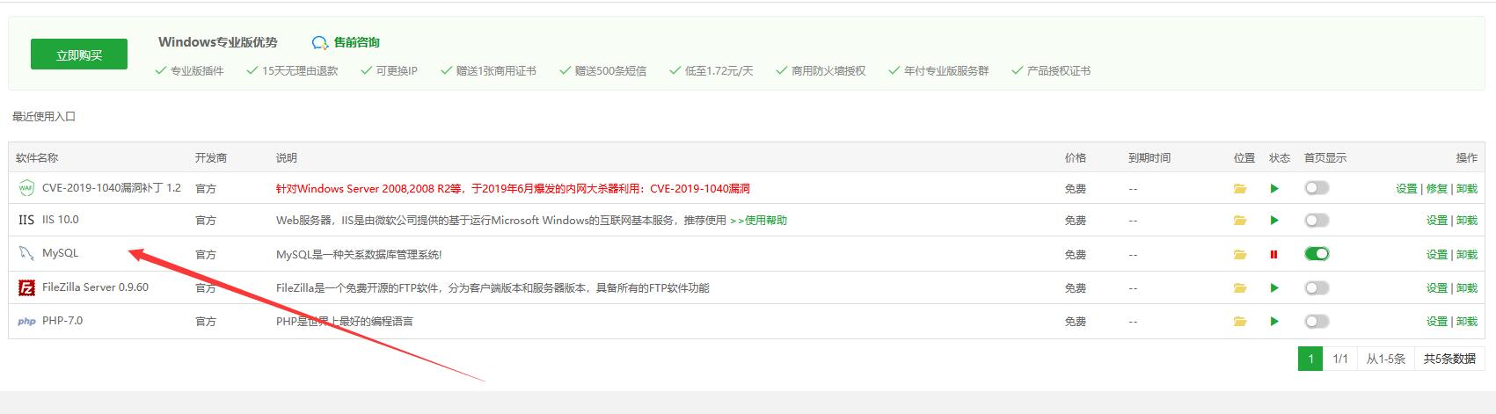Image resolution: width=1496 pixels, height=414 pixels.
Task: Enable homepage display for PHP-7.0
Action: point(1317,321)
